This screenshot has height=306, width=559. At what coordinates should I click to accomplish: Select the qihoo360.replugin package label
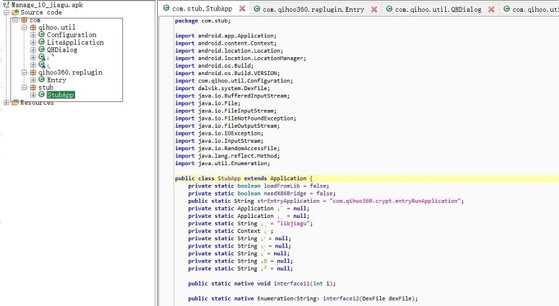(x=70, y=72)
